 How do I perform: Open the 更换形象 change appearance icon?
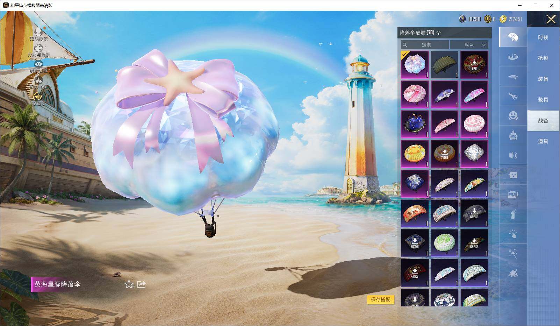click(38, 33)
